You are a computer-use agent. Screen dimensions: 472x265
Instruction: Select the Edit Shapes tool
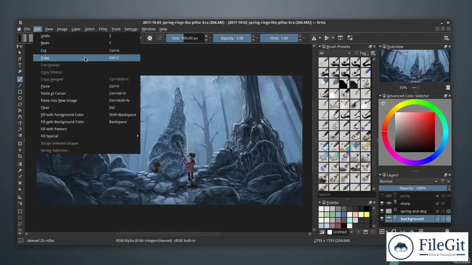tap(20, 59)
